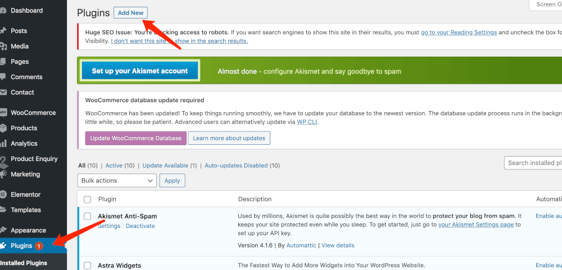
Task: Click Update WooCommerce Database button
Action: (x=136, y=138)
